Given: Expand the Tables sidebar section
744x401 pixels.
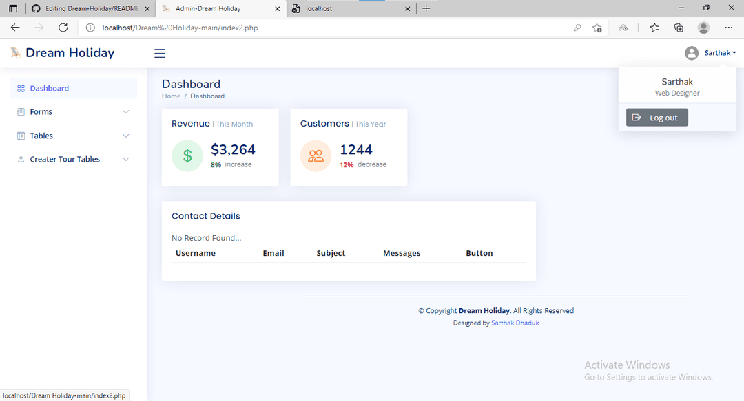Looking at the screenshot, I should click(125, 136).
